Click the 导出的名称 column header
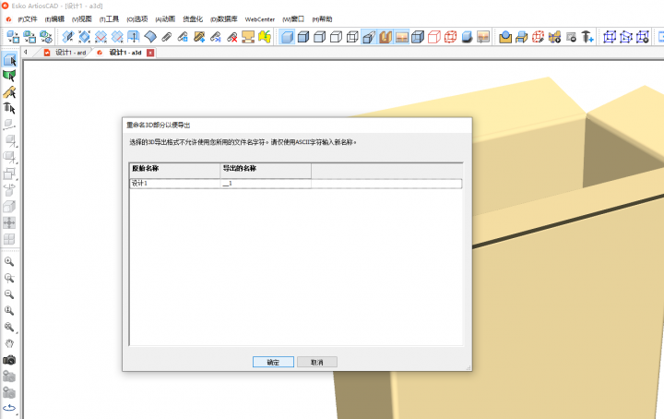664x419 pixels. (265, 170)
